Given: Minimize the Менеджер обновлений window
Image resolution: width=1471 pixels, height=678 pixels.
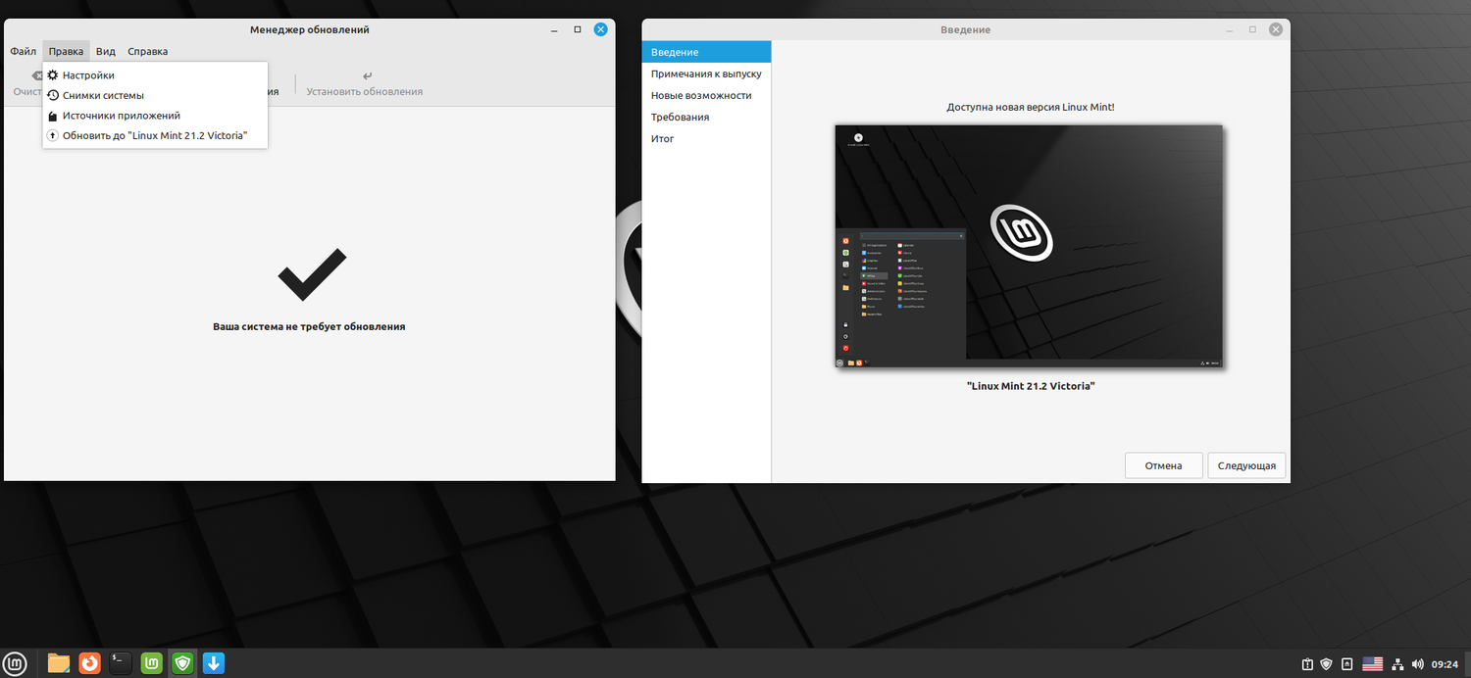Looking at the screenshot, I should tap(554, 29).
